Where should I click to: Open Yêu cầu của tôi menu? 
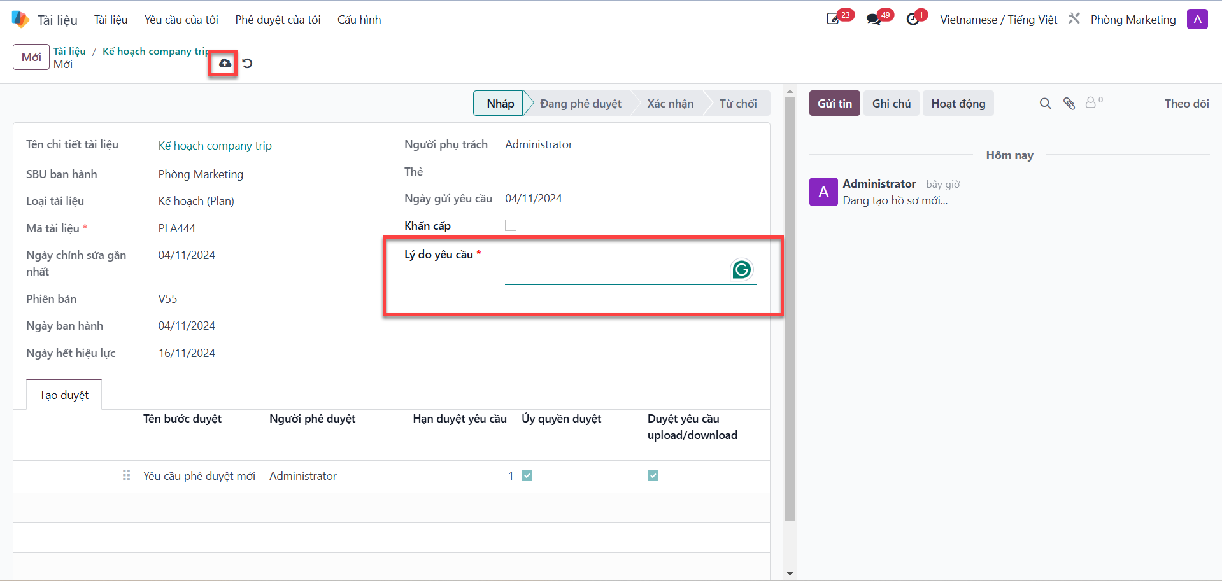[x=181, y=20]
